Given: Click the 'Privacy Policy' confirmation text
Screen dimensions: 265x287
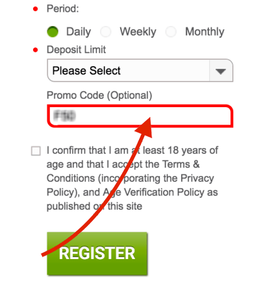Looking at the screenshot, I should 197,179.
